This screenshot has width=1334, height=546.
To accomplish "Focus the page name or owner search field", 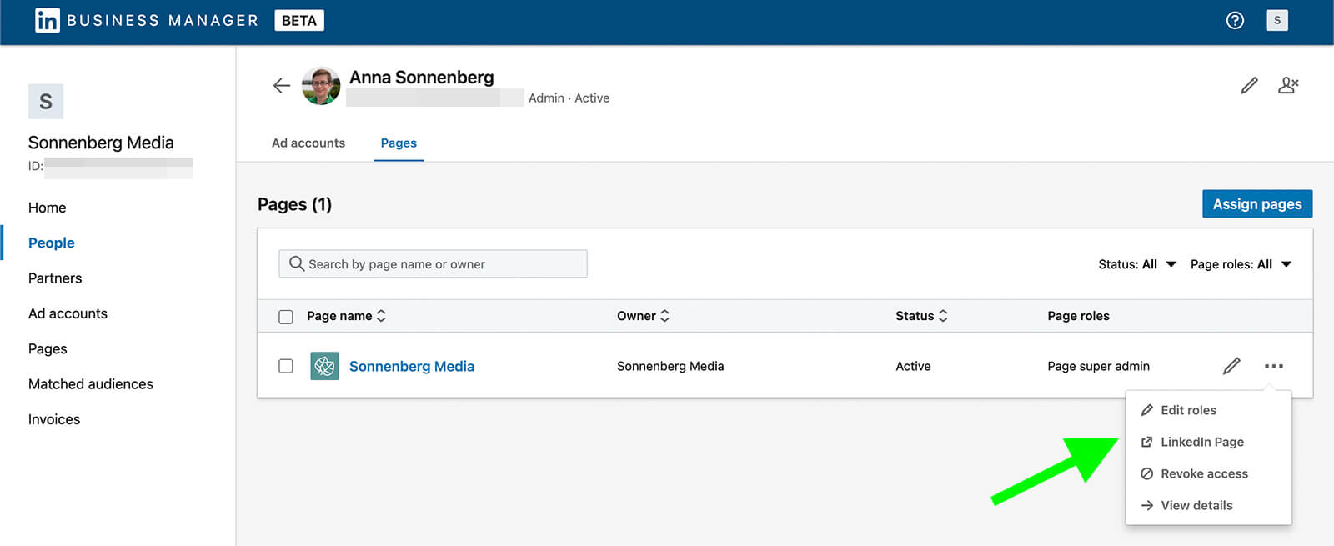I will tap(433, 263).
